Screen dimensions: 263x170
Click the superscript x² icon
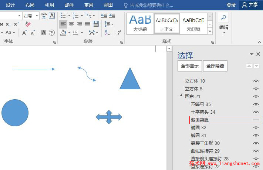click(x=16, y=24)
